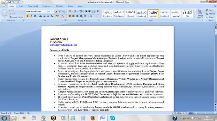Activate Format Painter

click(x=16, y=17)
